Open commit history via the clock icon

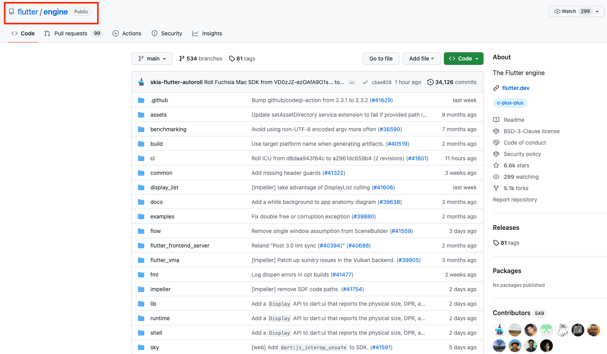(430, 82)
